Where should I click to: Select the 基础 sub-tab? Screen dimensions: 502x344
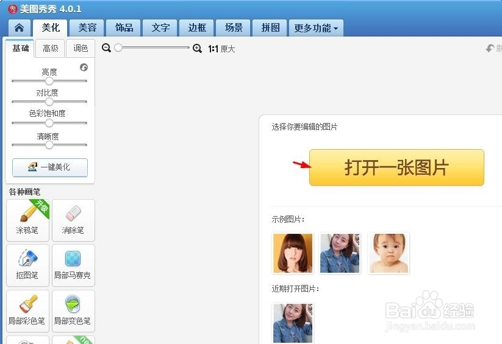(x=20, y=49)
